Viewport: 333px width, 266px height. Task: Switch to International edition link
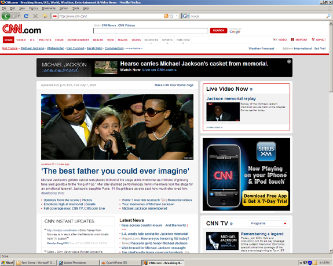point(303,49)
